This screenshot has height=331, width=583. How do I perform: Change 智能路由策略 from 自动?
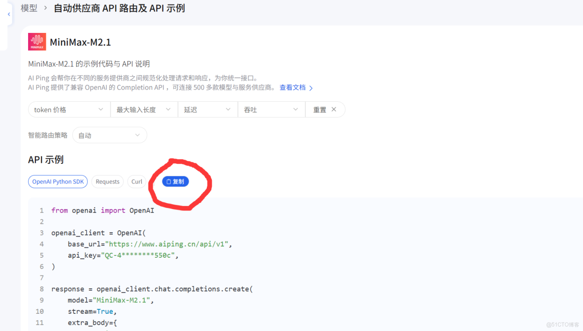tap(109, 135)
